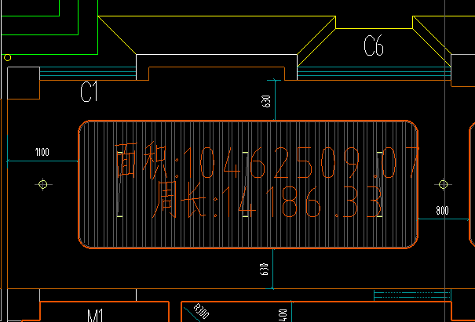Select the R300 radius annotation

(201, 311)
